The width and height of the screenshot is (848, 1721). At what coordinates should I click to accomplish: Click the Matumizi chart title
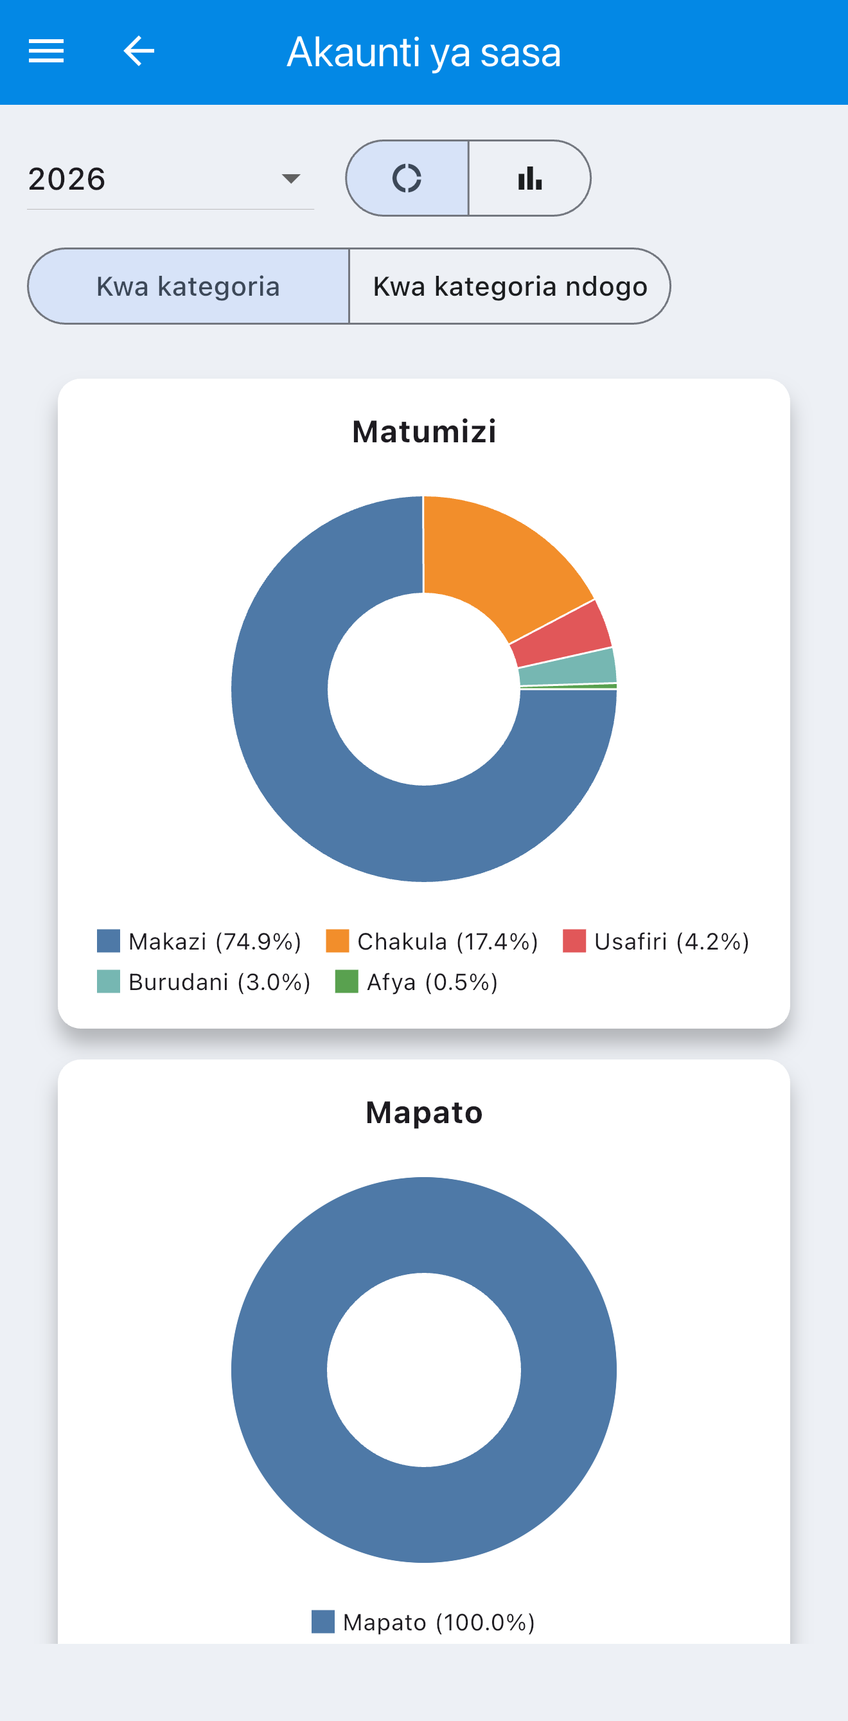[424, 431]
